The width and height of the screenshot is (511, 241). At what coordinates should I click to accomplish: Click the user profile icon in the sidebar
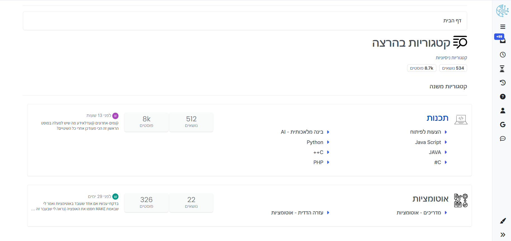(503, 111)
